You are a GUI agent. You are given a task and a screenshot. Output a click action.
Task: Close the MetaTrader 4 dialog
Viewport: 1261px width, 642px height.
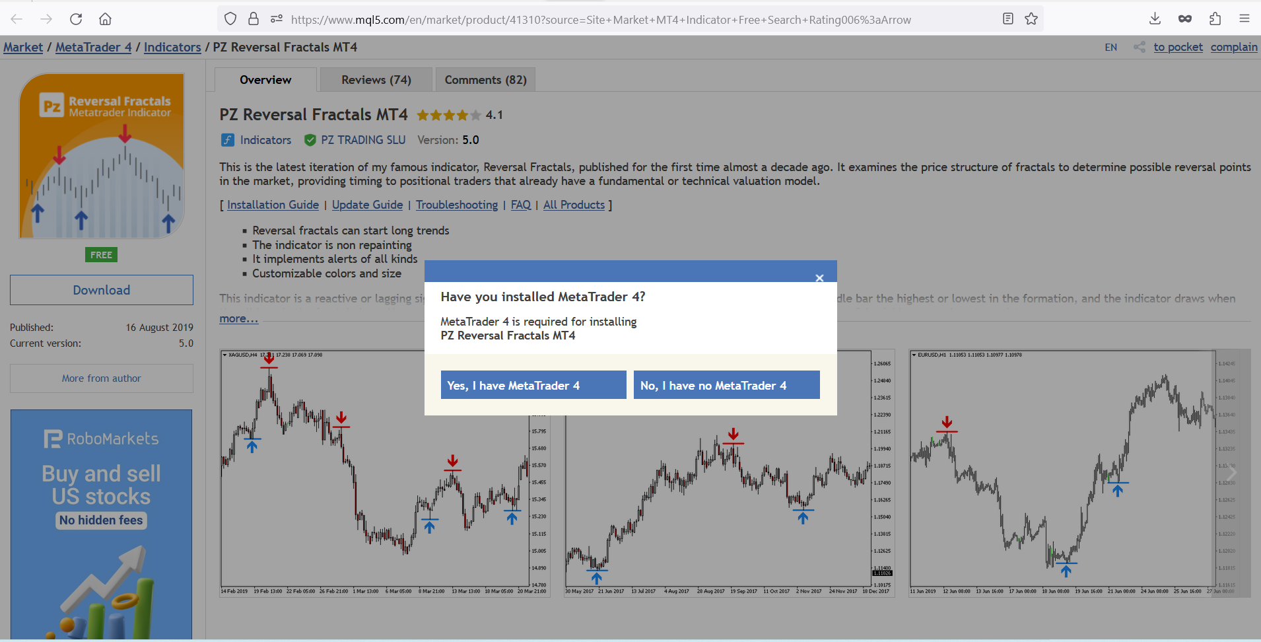pos(819,278)
